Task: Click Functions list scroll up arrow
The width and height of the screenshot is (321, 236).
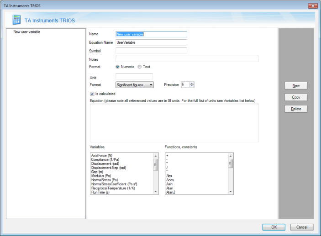Action: [231, 156]
